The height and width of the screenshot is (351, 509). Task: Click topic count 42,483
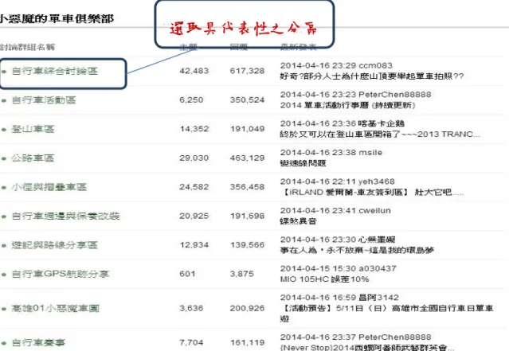194,71
